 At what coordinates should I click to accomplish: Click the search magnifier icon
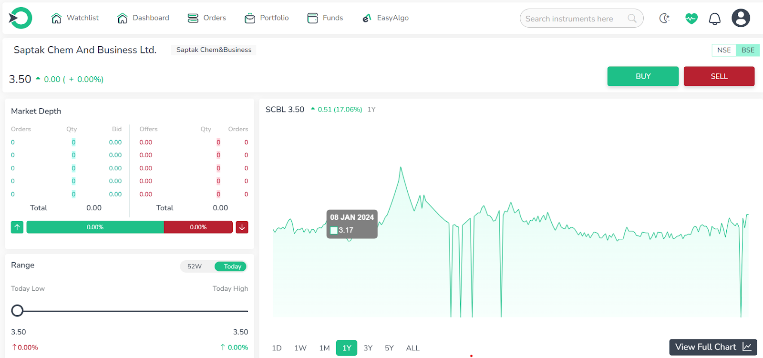632,18
